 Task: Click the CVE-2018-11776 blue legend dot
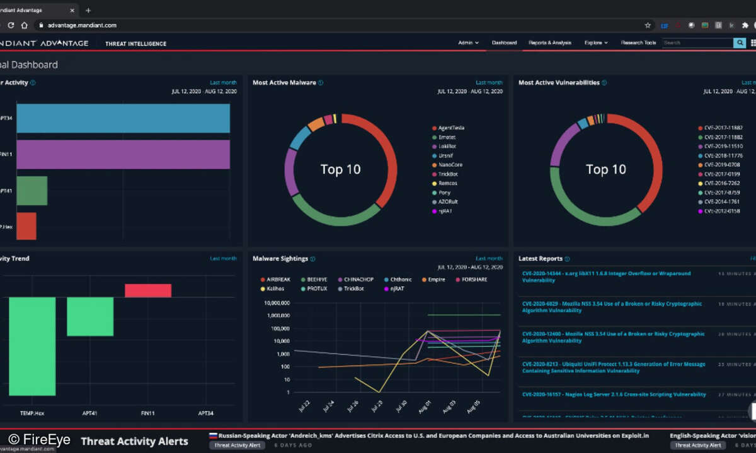pyautogui.click(x=700, y=155)
